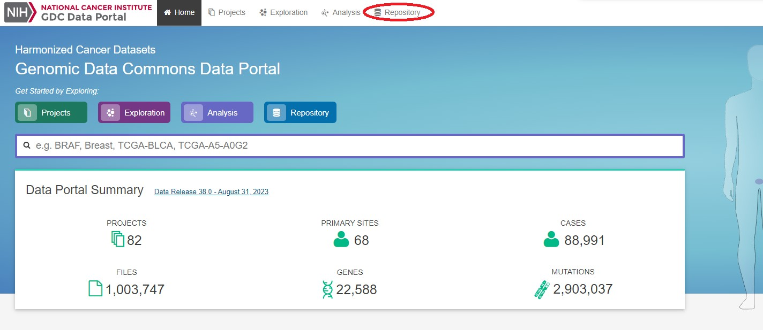The image size is (763, 330).
Task: Click the purple Exploration button
Action: tap(134, 112)
